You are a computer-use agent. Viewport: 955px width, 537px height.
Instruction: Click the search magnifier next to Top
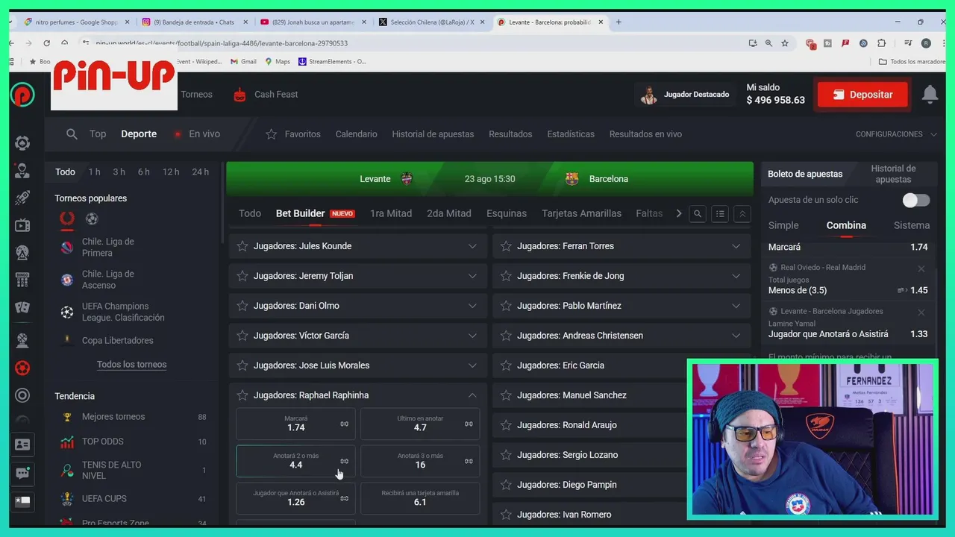coord(72,134)
